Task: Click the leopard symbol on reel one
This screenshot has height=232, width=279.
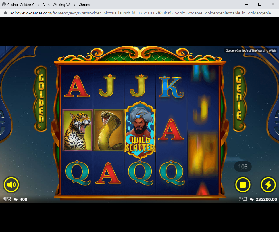Action: (x=77, y=130)
